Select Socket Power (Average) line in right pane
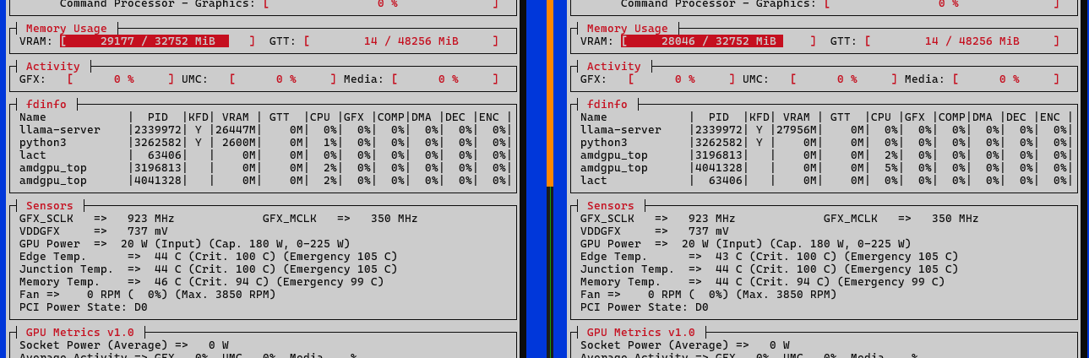The width and height of the screenshot is (1089, 358). [x=684, y=345]
